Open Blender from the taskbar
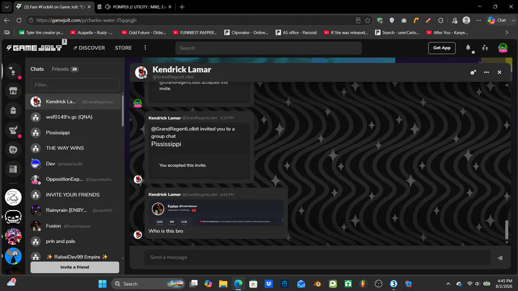Image resolution: width=518 pixels, height=291 pixels. tap(317, 284)
